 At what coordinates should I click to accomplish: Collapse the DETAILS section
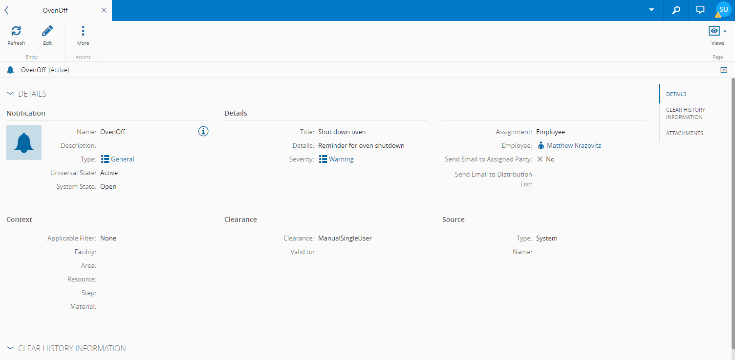tap(10, 94)
